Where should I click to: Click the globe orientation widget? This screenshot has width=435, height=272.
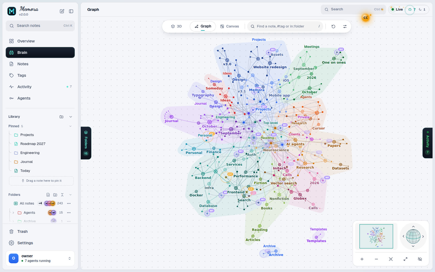point(413,236)
